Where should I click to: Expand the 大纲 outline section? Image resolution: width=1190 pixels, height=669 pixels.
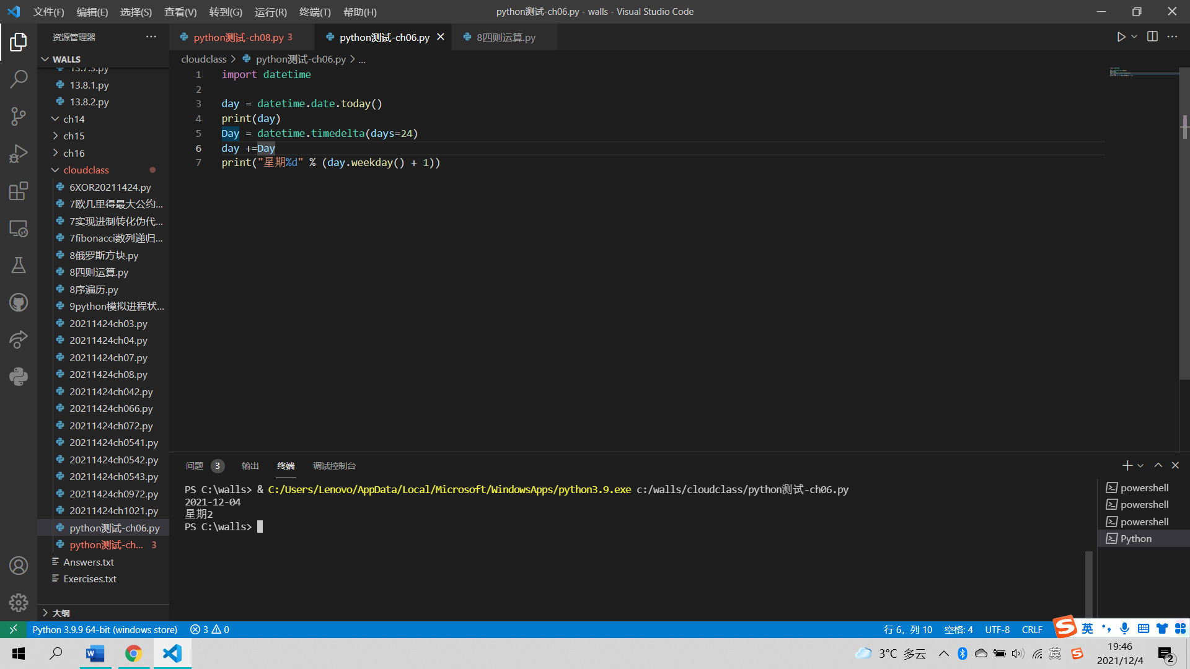click(x=61, y=613)
